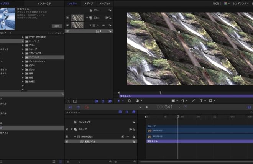Screen dimensions: 253x164
Task: Switch to the インスペクタ tab
Action: [x=44, y=3]
